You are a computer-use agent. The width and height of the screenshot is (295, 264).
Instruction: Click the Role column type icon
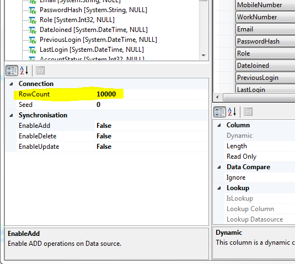33,20
